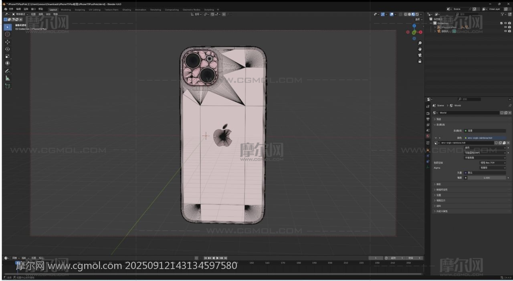Click the lock camera to view icon
513x281 pixels.
pos(420,61)
